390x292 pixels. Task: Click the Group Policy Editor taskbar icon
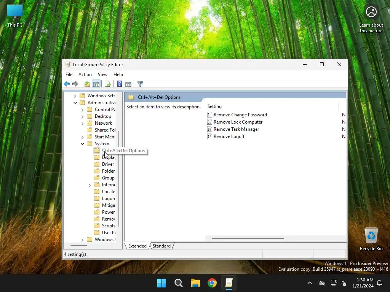point(229,283)
